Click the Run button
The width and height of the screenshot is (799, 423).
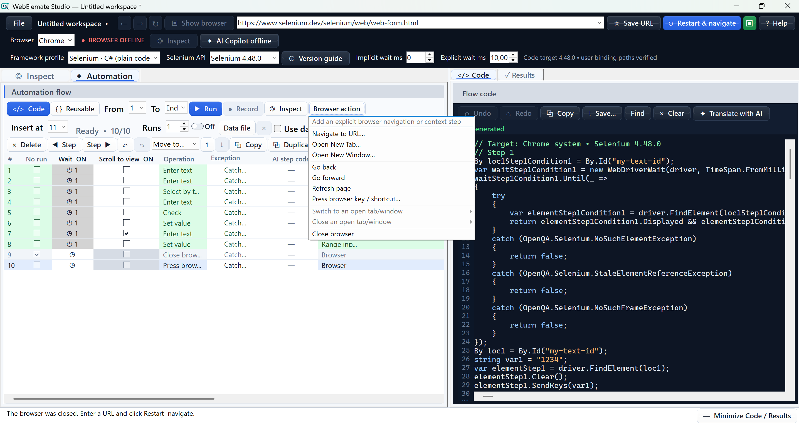206,109
